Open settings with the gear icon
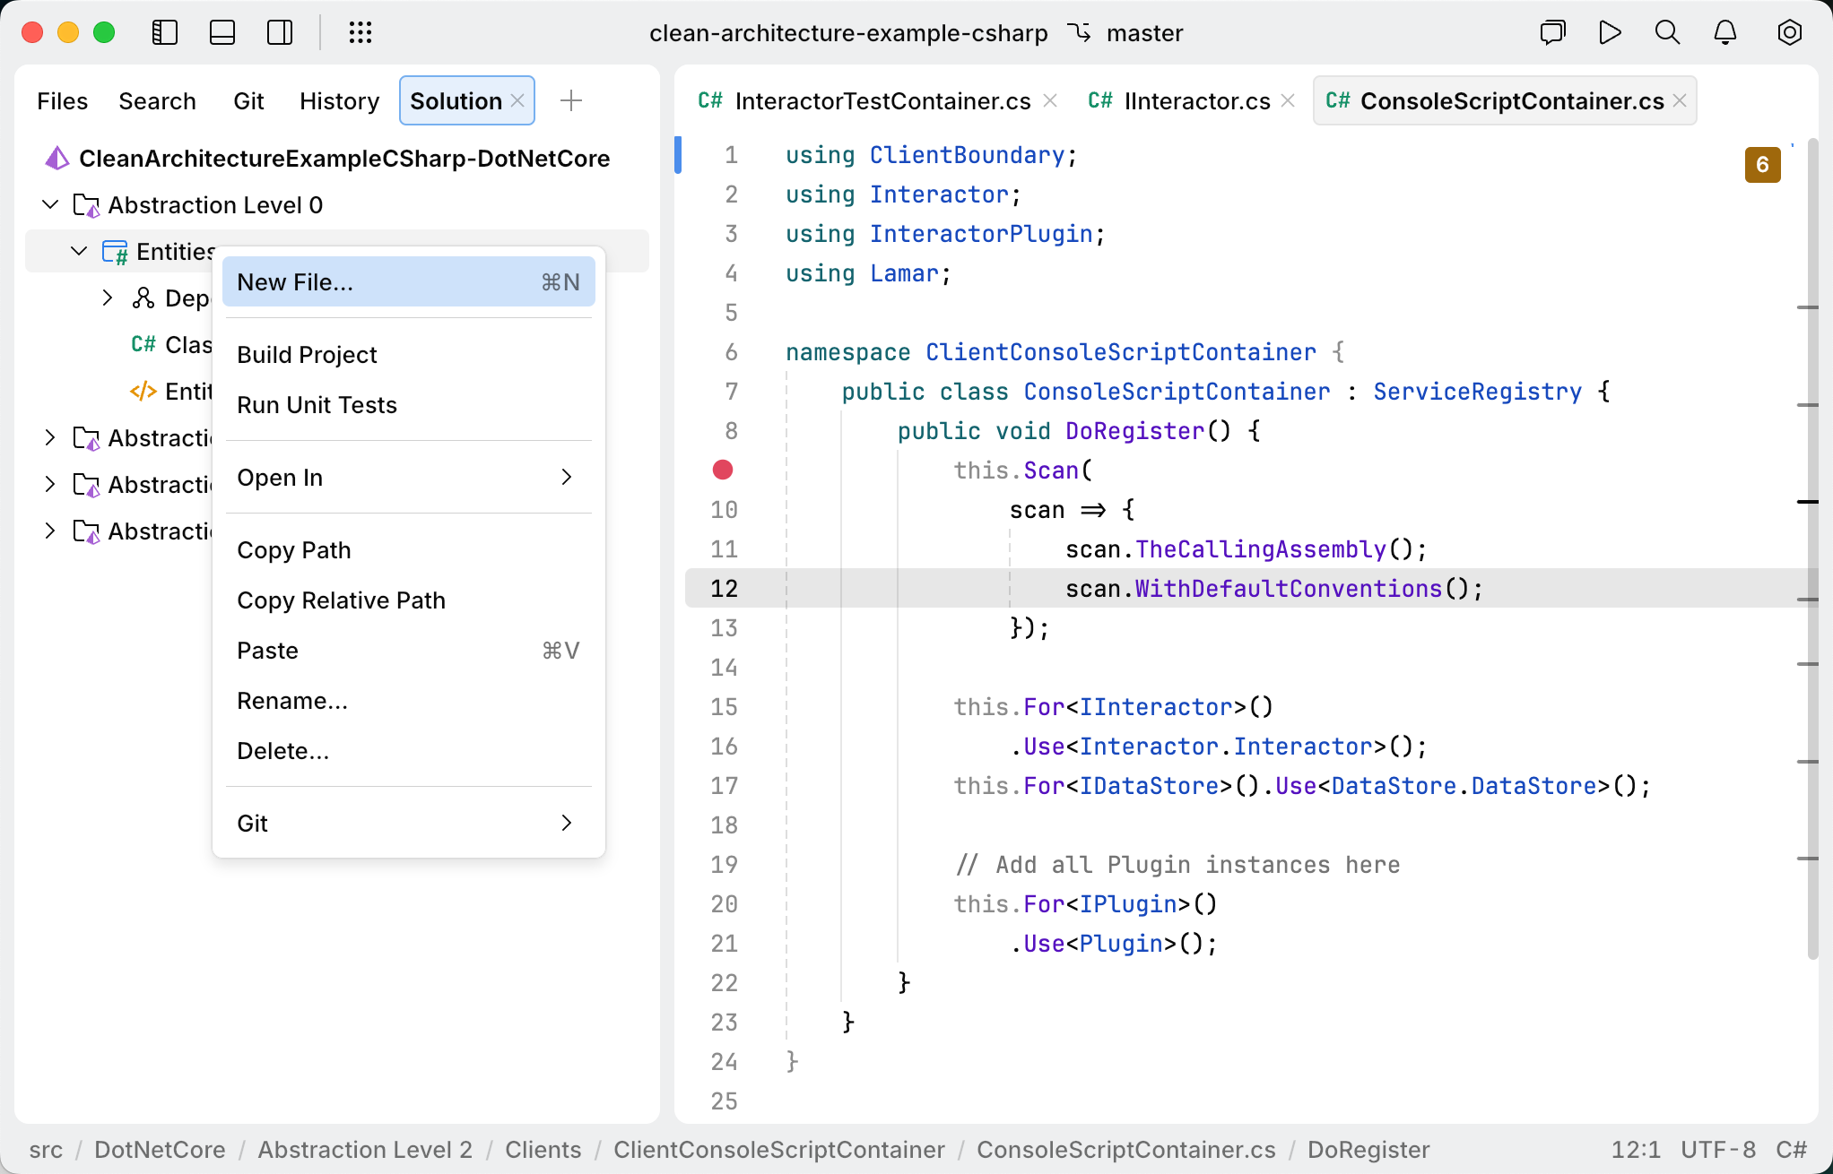This screenshot has width=1833, height=1174. (x=1789, y=32)
